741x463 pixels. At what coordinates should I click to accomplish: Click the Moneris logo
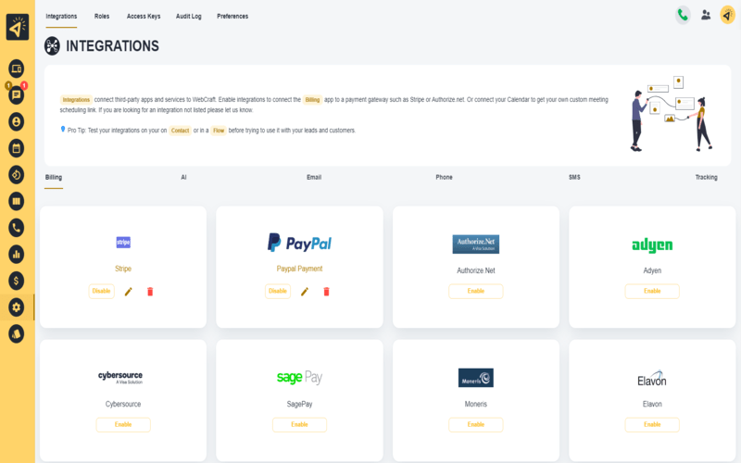click(x=476, y=378)
